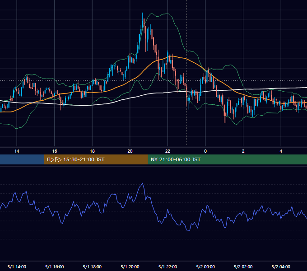307x271 pixels.
Task: Click the '0' hour label on the upper time axis
Action: point(205,151)
